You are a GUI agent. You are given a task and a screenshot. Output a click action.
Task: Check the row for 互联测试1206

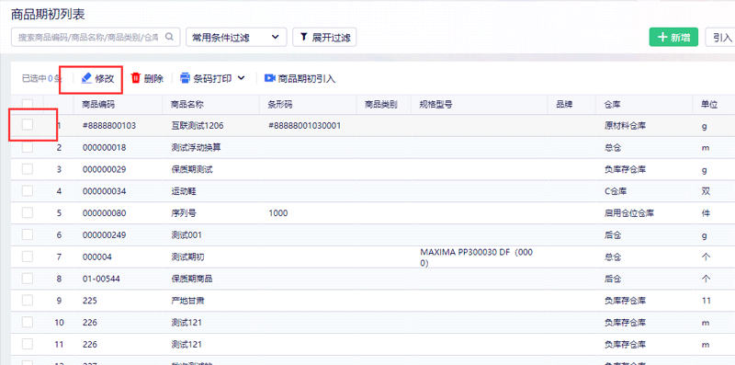28,125
